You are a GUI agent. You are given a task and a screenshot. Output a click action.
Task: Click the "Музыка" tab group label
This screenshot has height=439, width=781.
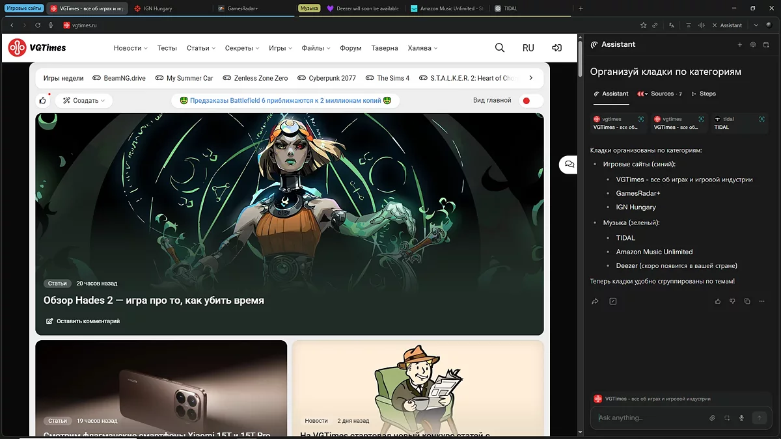308,8
